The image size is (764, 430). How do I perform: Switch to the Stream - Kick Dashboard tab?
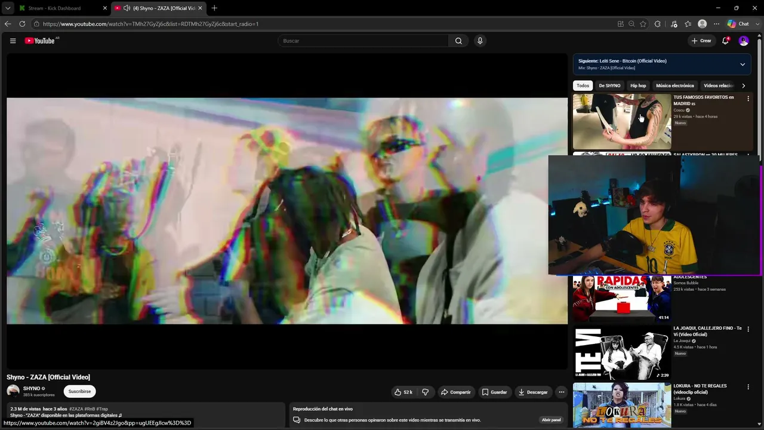coord(63,8)
